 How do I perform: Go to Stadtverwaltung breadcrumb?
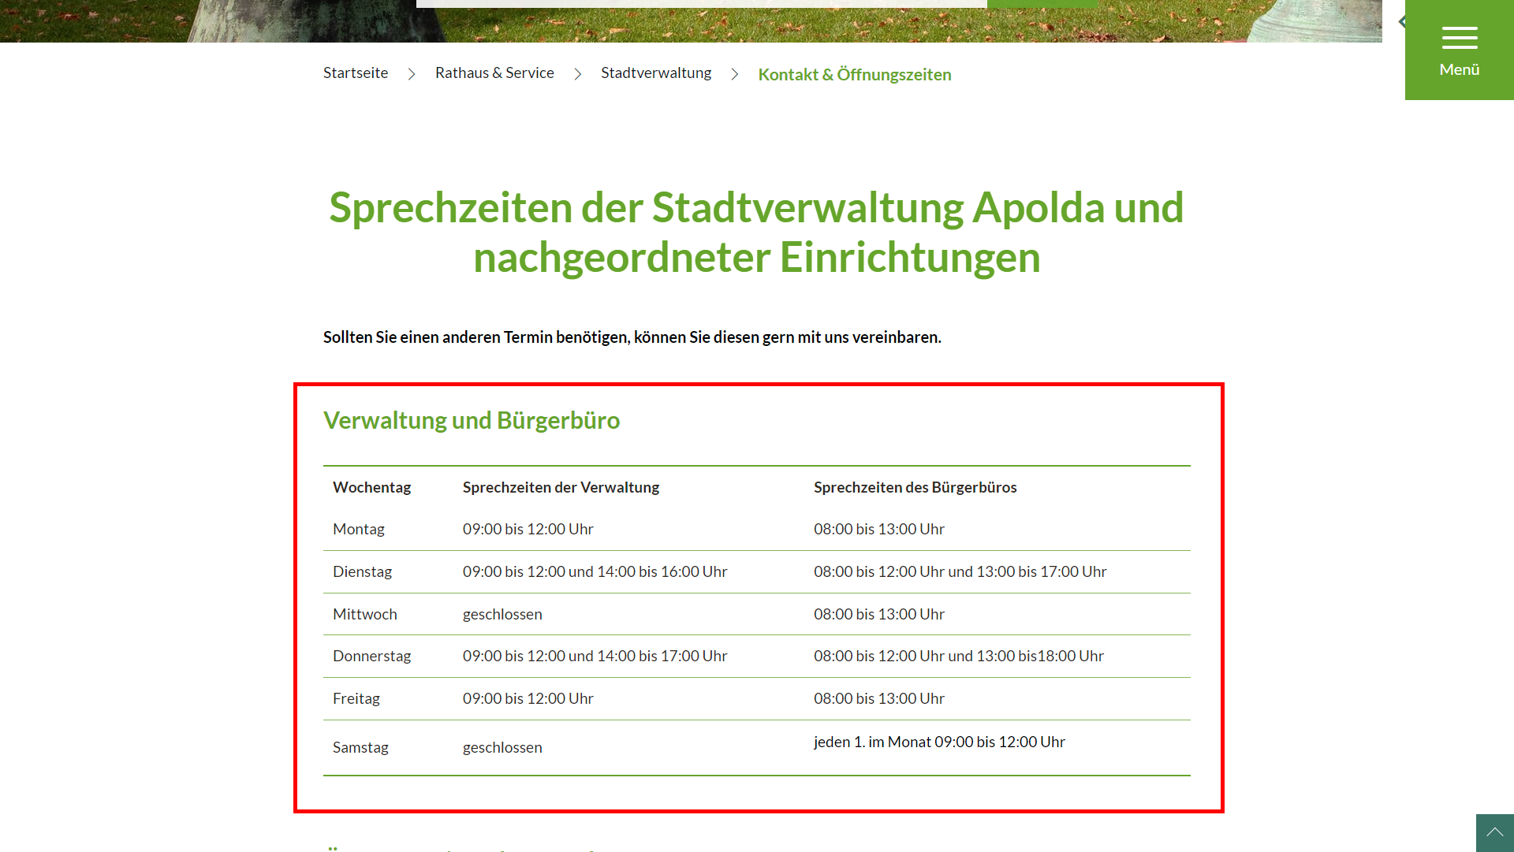click(655, 73)
